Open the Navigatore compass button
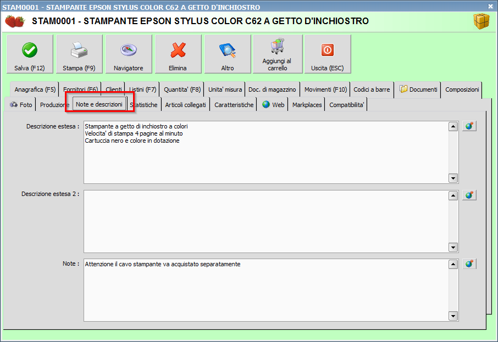 [129, 54]
